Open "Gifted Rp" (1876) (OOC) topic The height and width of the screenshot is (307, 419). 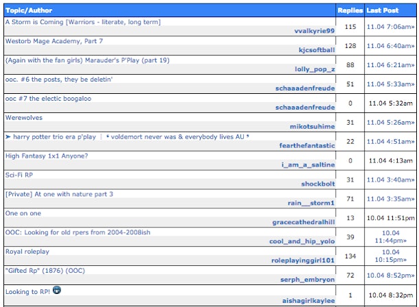[45, 271]
